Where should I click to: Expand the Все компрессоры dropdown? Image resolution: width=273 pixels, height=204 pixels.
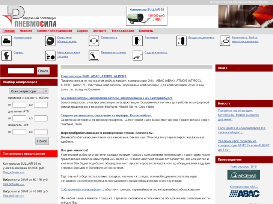coord(29,91)
